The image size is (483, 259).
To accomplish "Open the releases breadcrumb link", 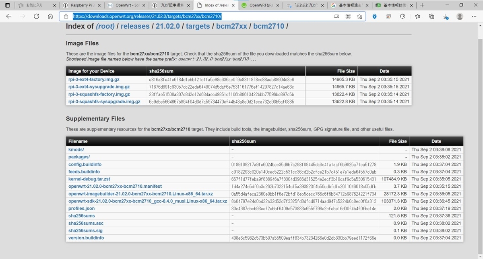I will [x=135, y=26].
